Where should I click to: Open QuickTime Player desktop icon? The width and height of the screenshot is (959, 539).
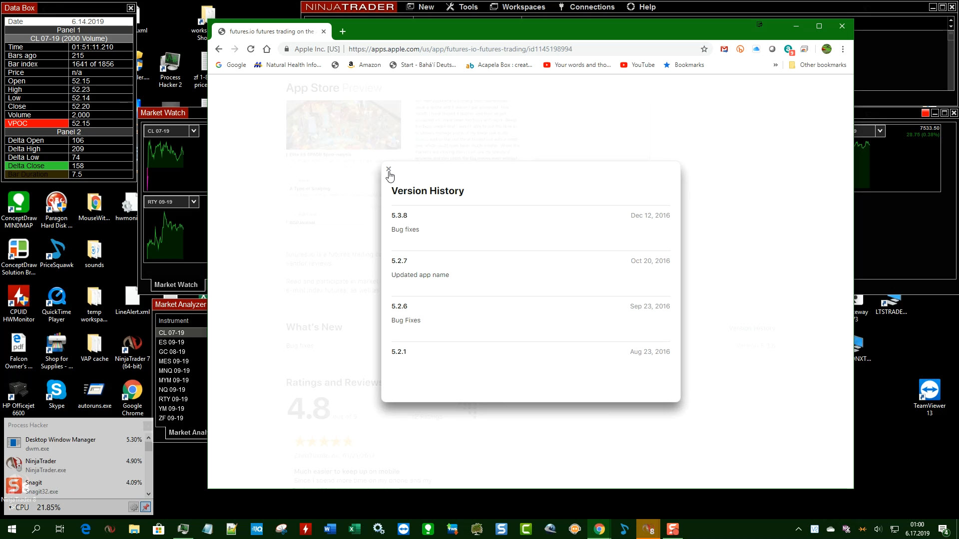(x=56, y=304)
